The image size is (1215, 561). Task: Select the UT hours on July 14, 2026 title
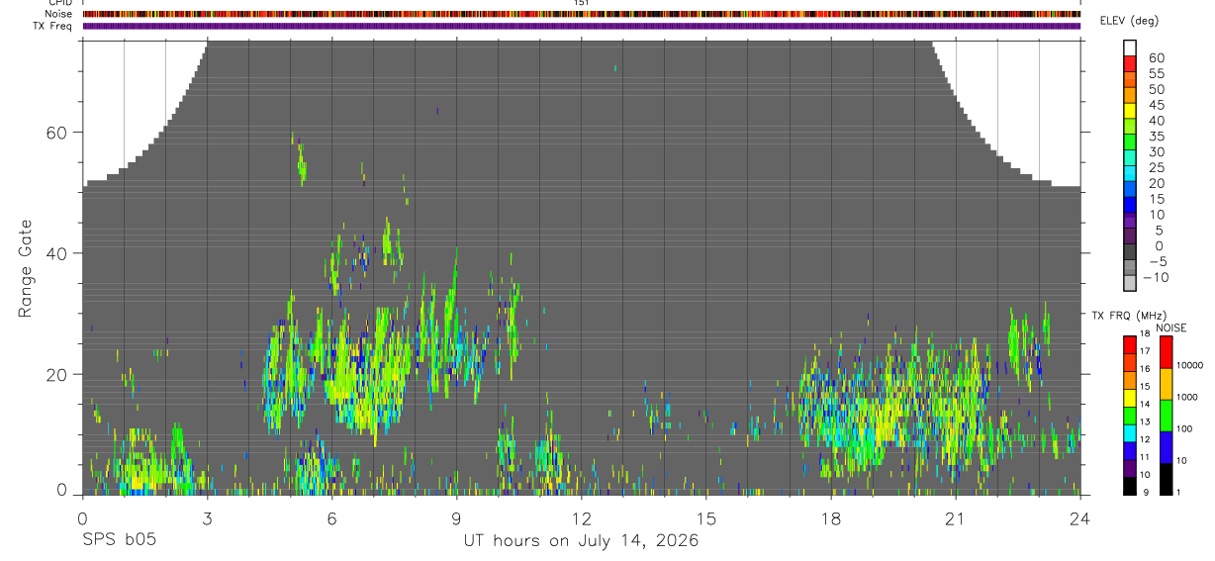[581, 540]
